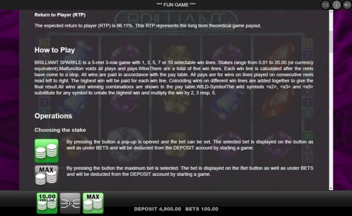The height and width of the screenshot is (216, 352).
Task: Click the scrollbar up arrow of help panel
Action: click(331, 12)
